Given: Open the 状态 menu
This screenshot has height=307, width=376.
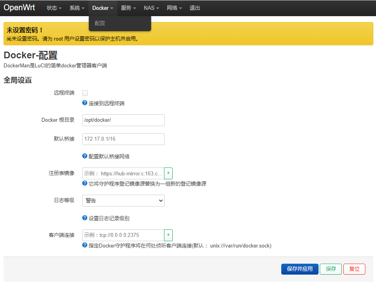Looking at the screenshot, I should pyautogui.click(x=54, y=8).
